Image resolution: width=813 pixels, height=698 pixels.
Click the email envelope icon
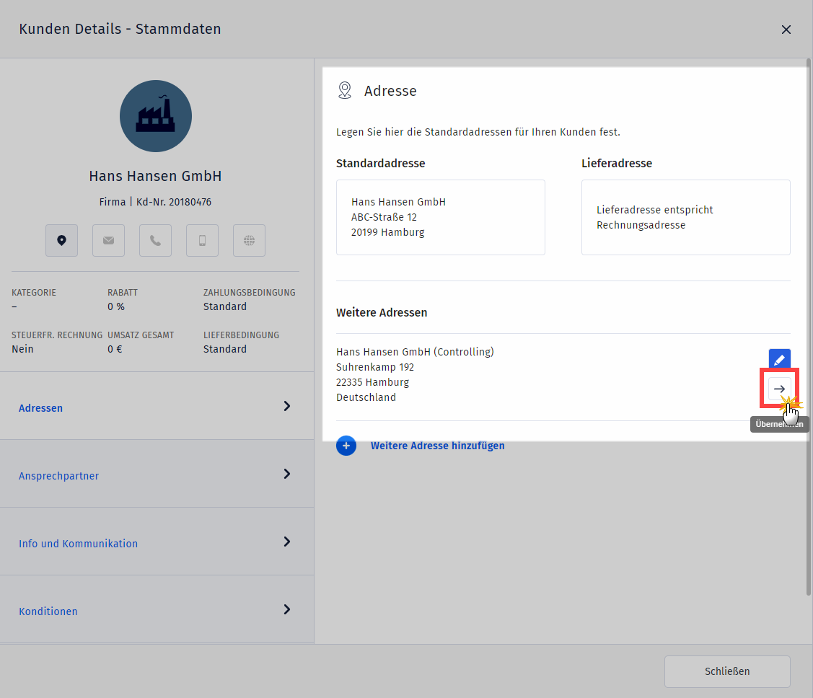[x=108, y=241]
